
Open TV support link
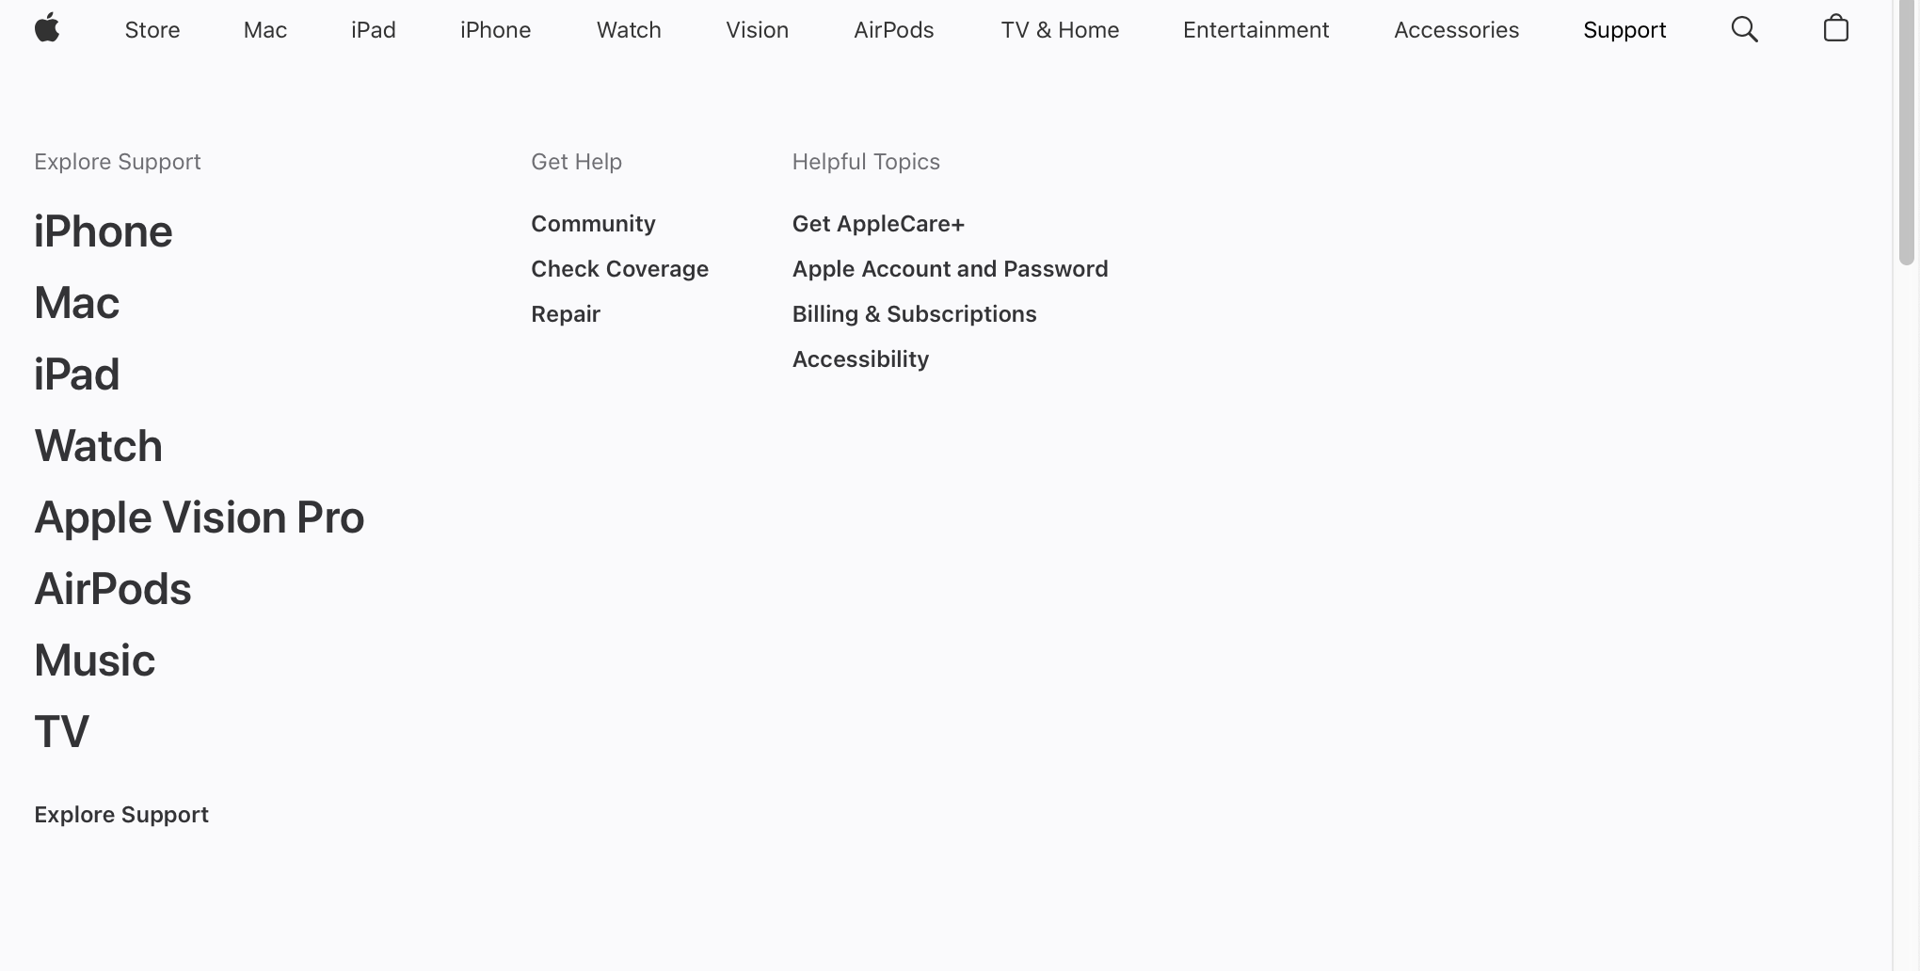(62, 732)
